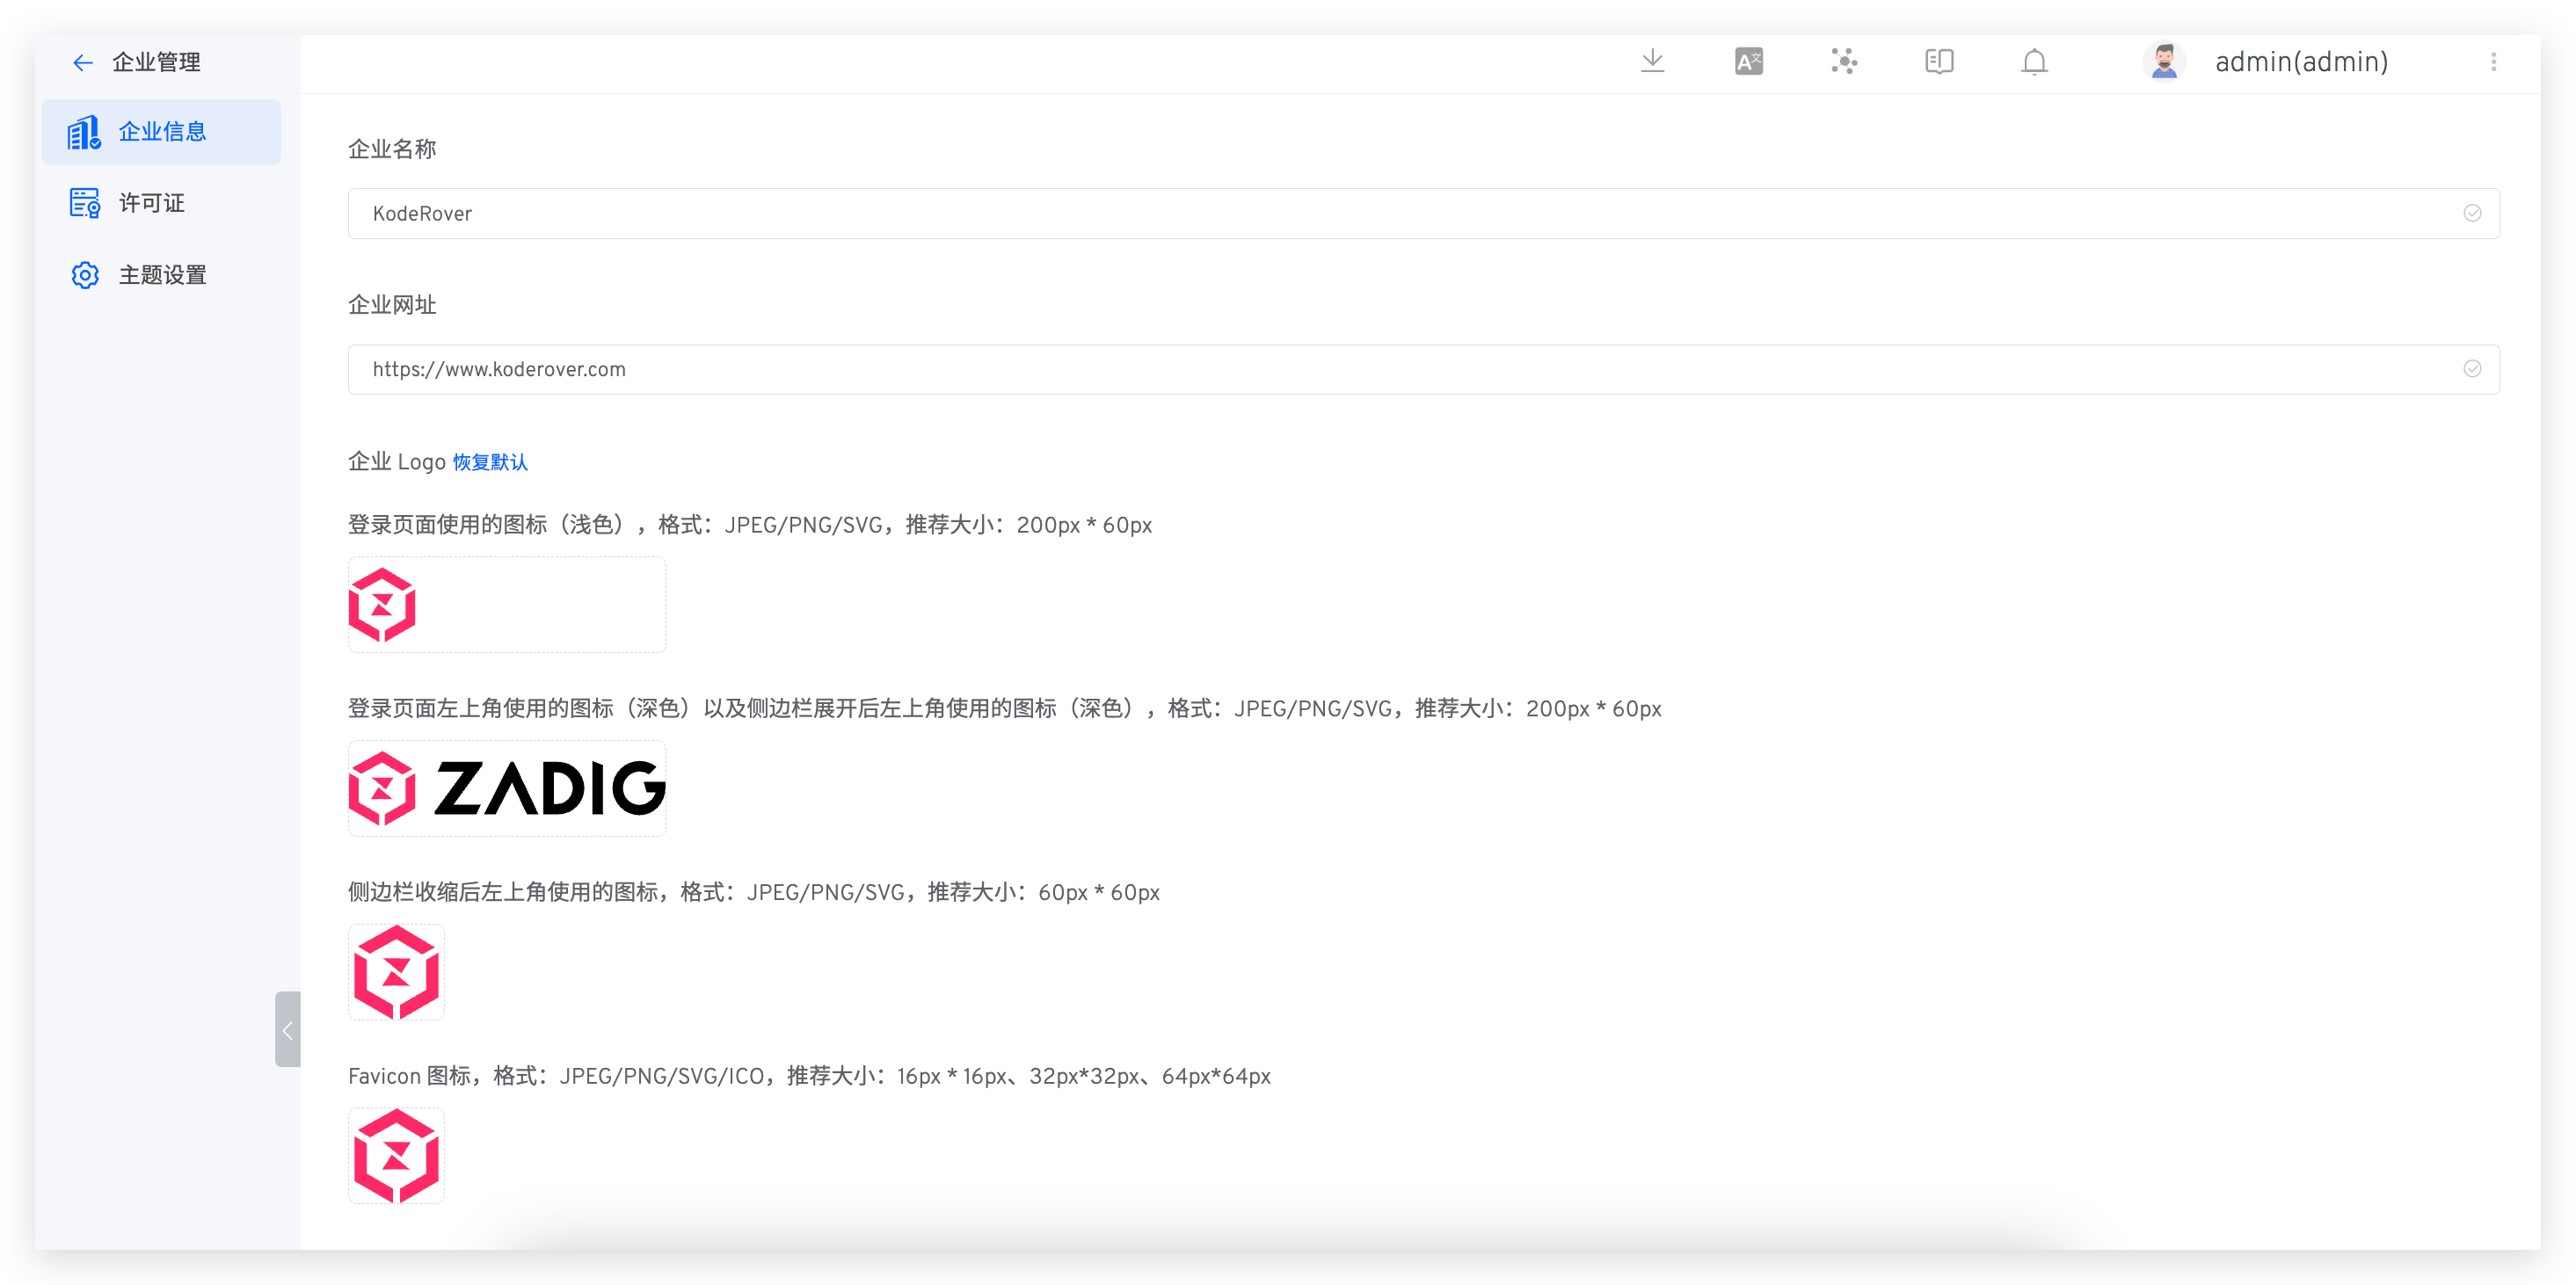Click the light login page logo thumbnail
The image size is (2576, 1285).
(506, 605)
